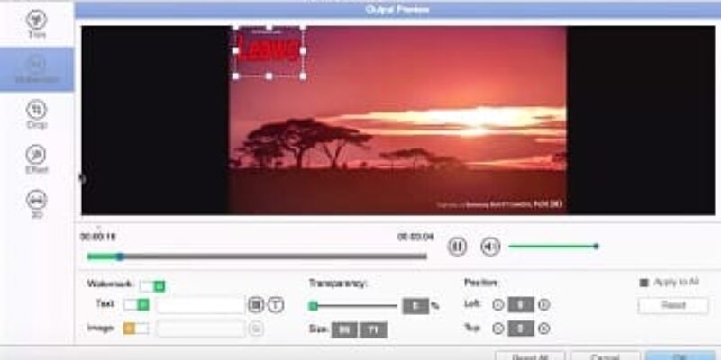
Task: Click the Left position value box
Action: coord(521,304)
